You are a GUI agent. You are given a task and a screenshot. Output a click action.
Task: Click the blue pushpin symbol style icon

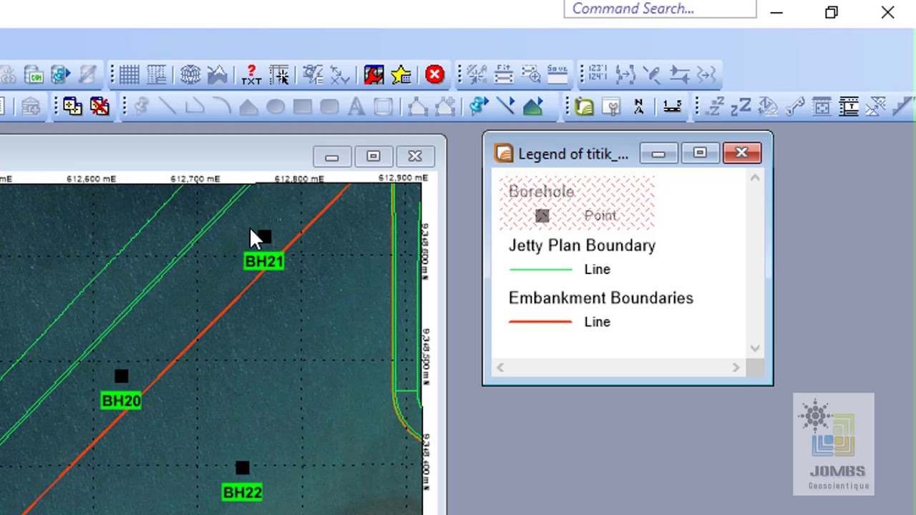(x=479, y=107)
